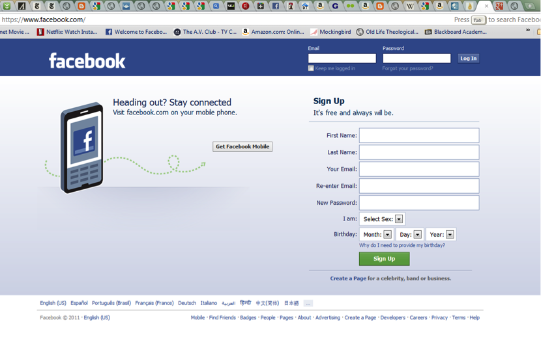The image size is (541, 357).
Task: Switch language to Deutsch
Action: 187,303
